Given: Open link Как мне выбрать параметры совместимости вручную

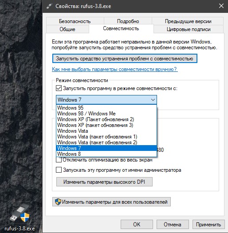Looking at the screenshot, I should coord(114,69).
